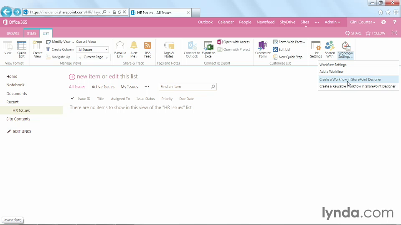The width and height of the screenshot is (401, 225).
Task: Select the LIST ribbon tab
Action: click(46, 33)
